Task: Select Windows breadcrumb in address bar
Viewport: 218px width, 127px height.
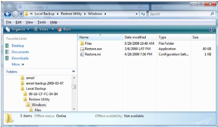Action: 95,14
